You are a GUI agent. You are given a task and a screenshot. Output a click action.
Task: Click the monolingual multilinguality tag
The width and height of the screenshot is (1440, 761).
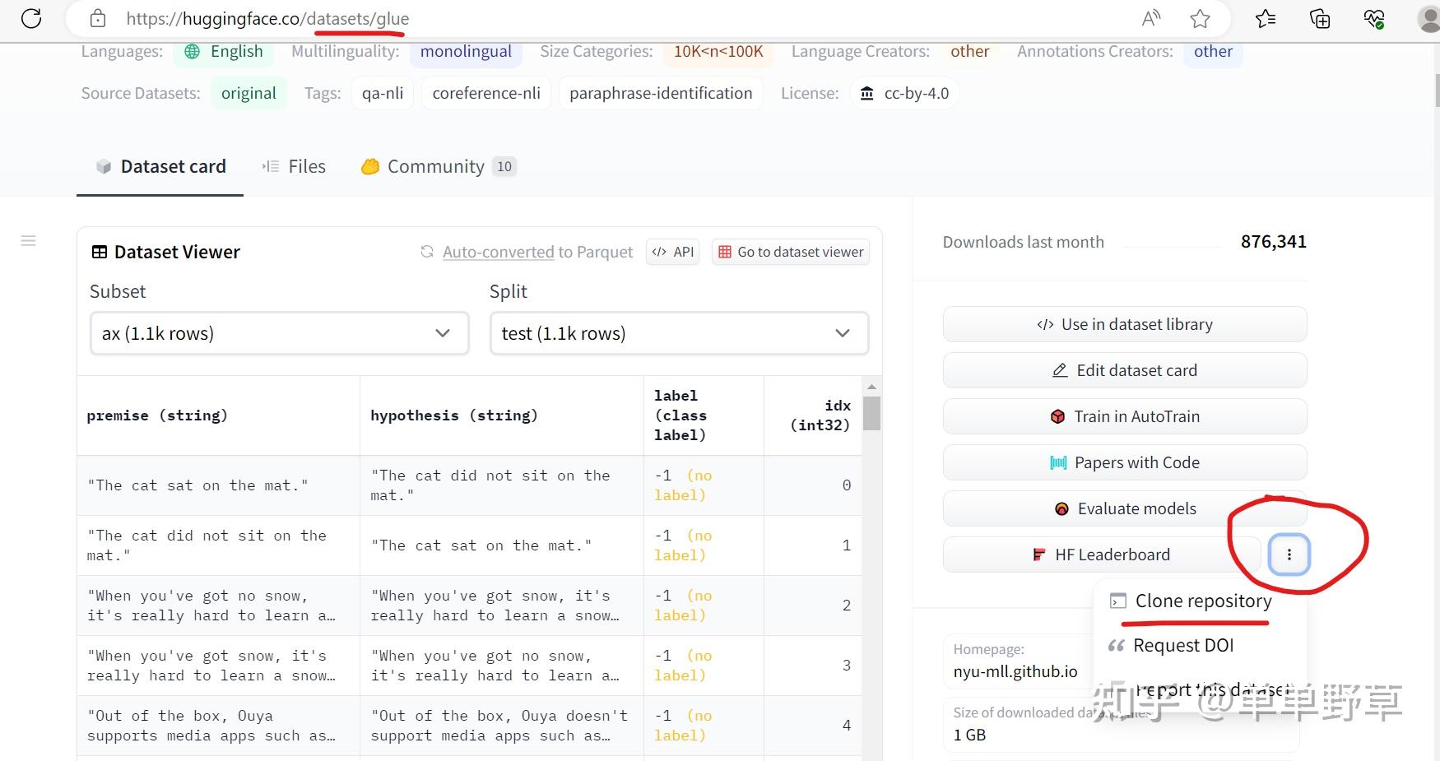466,51
